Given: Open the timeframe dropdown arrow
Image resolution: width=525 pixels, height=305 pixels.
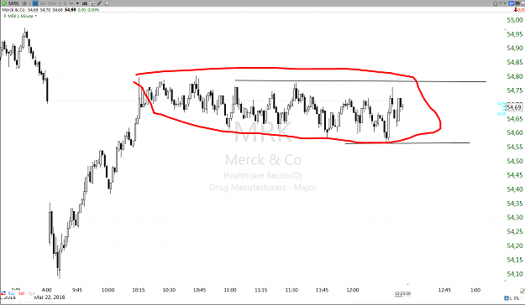Looking at the screenshot, I should [77, 3].
